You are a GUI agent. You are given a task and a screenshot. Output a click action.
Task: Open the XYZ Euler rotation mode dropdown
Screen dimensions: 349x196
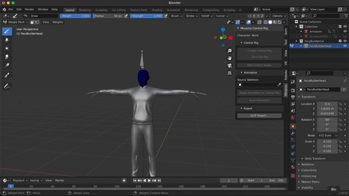(x=327, y=136)
